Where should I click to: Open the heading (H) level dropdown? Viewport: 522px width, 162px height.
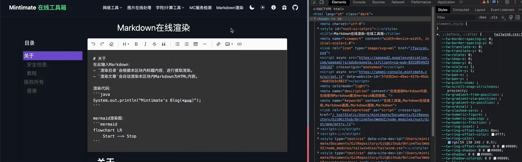126,44
